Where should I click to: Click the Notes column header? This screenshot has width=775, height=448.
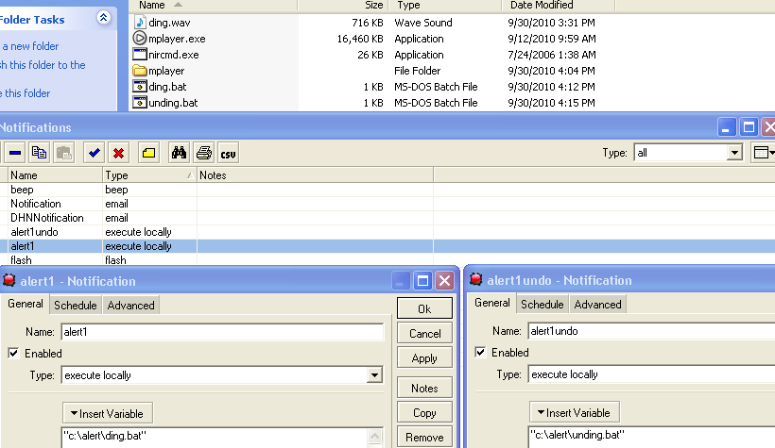(315, 175)
